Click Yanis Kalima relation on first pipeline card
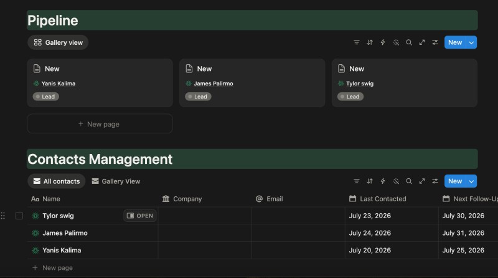Image resolution: width=498 pixels, height=278 pixels. point(54,84)
